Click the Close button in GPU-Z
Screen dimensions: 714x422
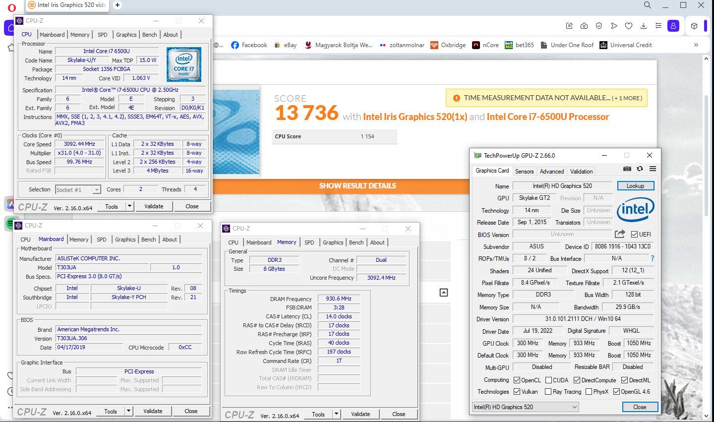pos(640,407)
